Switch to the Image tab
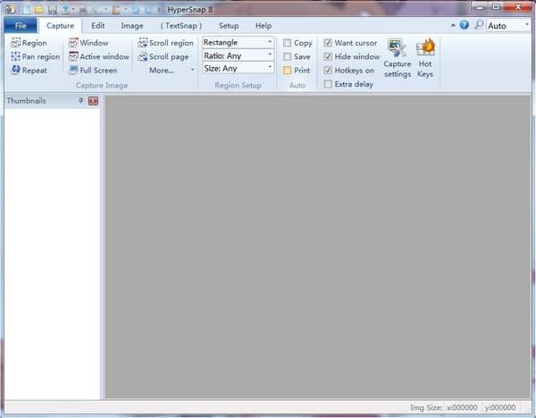This screenshot has width=536, height=418. coord(132,26)
